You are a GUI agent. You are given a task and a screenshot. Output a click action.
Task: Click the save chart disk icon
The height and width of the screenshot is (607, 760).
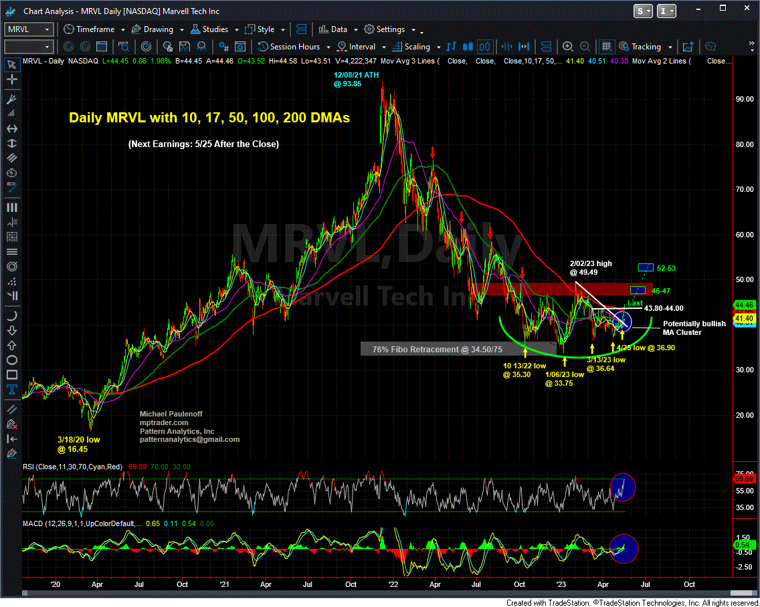184,47
